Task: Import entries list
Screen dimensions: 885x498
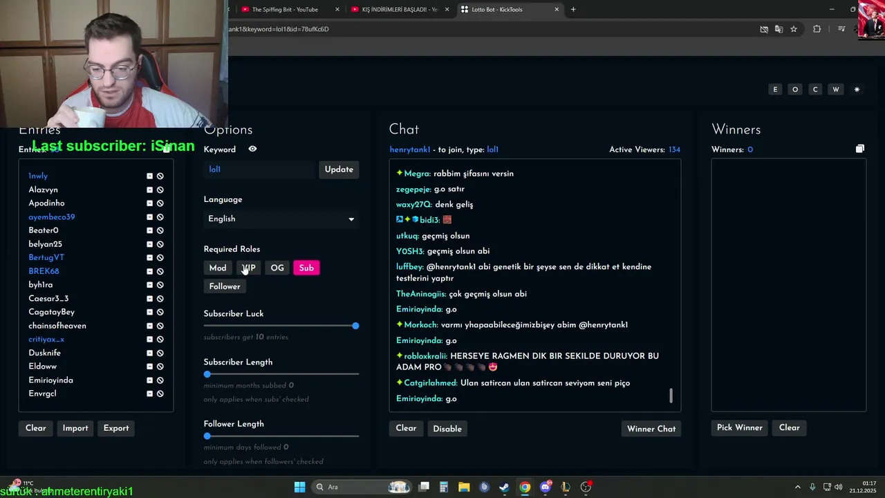Action: click(75, 428)
